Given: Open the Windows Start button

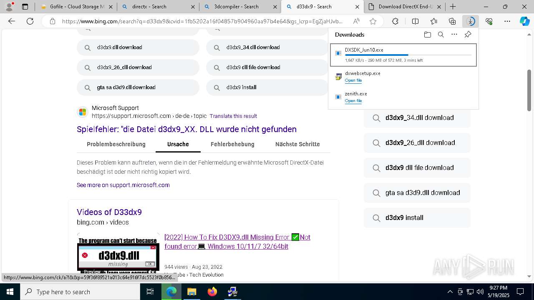Looking at the screenshot, I should (10, 292).
